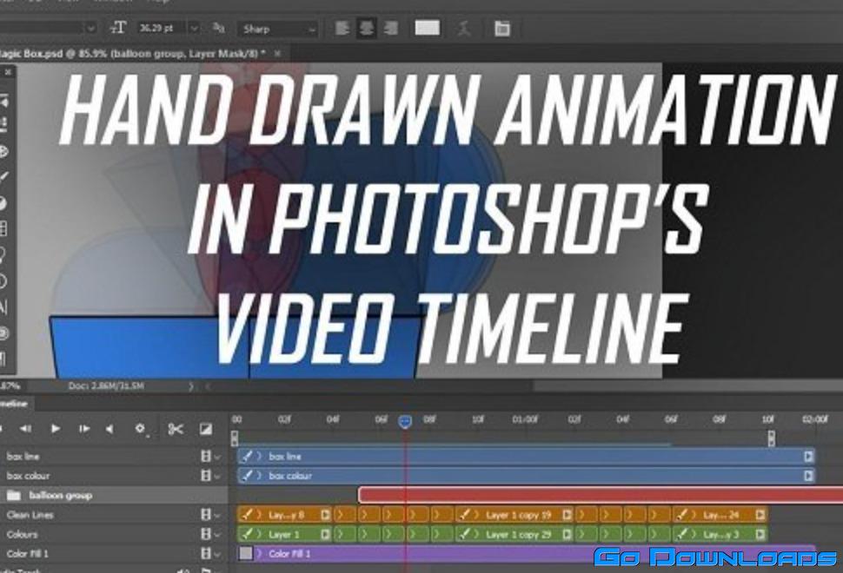Open timeline playback settings gear
This screenshot has height=573, width=843.
tap(140, 428)
